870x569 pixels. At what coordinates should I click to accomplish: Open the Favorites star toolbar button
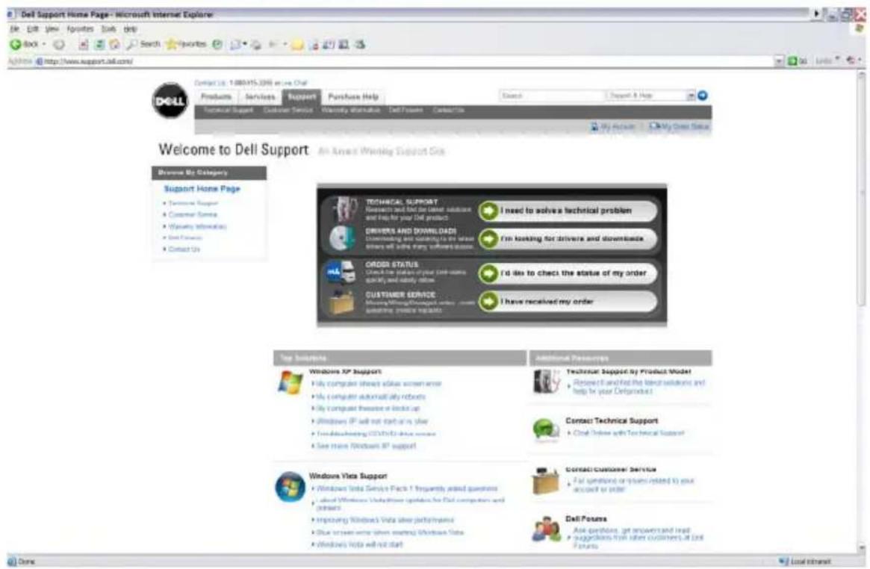click(x=187, y=44)
